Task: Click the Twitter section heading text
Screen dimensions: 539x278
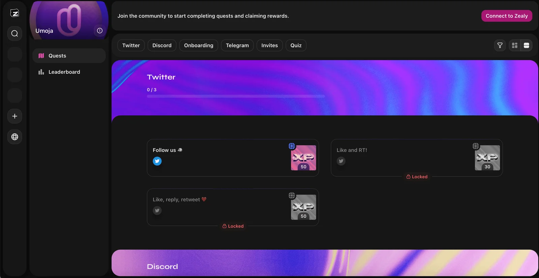Action: (x=161, y=77)
